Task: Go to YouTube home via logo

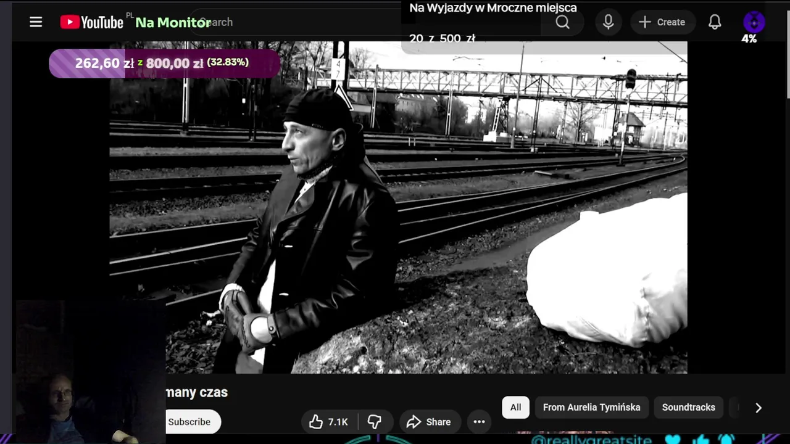Action: click(x=92, y=22)
